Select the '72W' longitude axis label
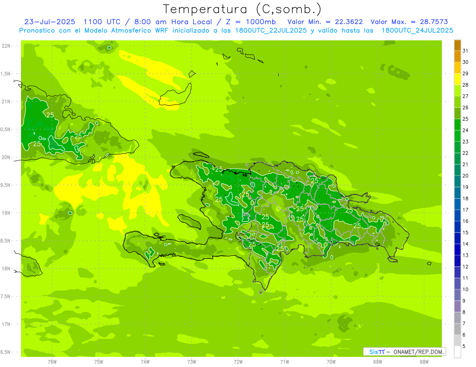 point(238,362)
